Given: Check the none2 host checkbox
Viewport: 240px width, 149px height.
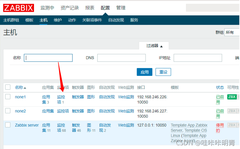Looking at the screenshot, I should tap(8, 111).
